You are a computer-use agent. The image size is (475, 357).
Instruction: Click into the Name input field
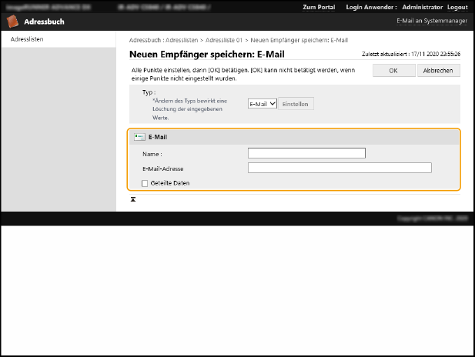pyautogui.click(x=306, y=153)
